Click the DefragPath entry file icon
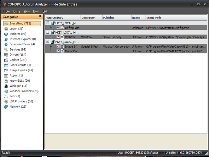This screenshot has width=209, height=157. (x=62, y=28)
